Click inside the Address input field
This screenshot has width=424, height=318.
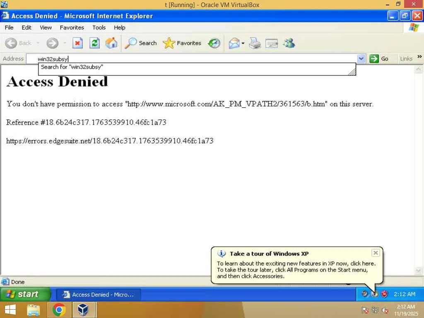[x=192, y=59]
